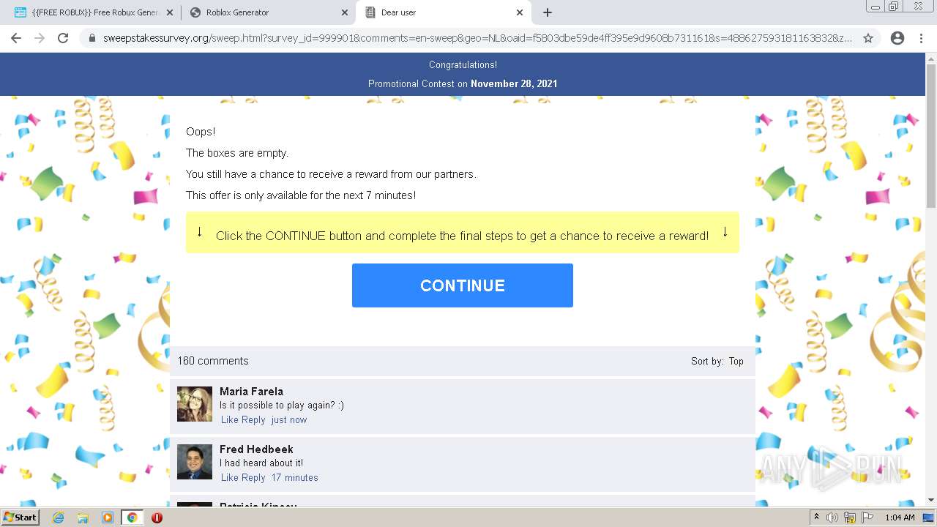937x527 pixels.
Task: Click the 'just now' timestamp
Action: [289, 419]
